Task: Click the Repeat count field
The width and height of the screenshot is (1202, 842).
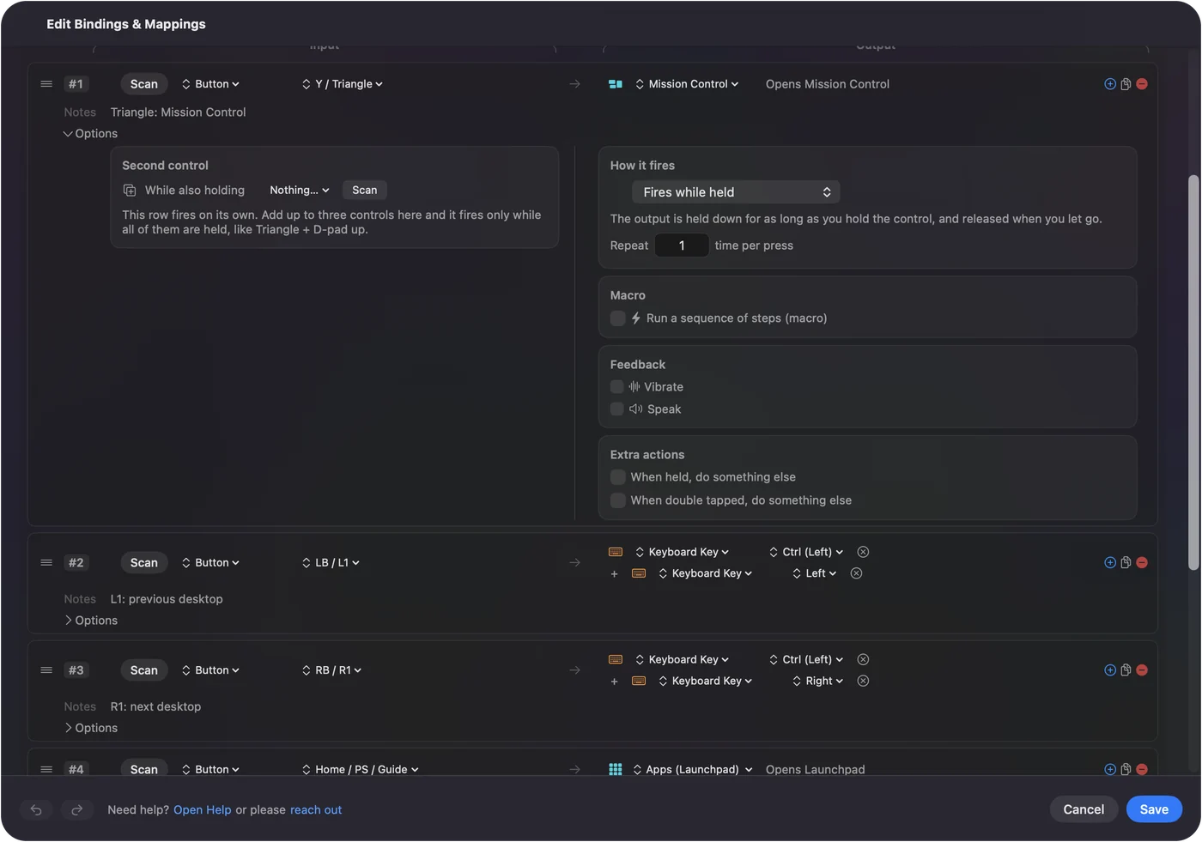Action: pos(682,245)
